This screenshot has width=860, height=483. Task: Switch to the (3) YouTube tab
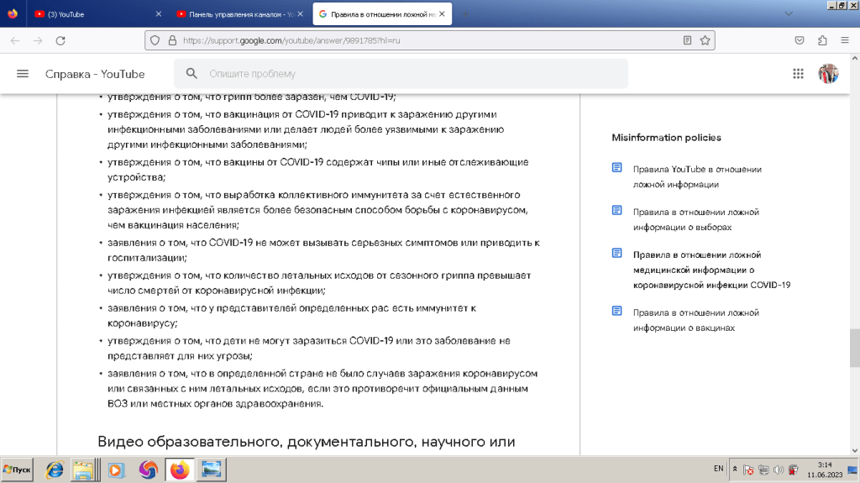pos(91,14)
